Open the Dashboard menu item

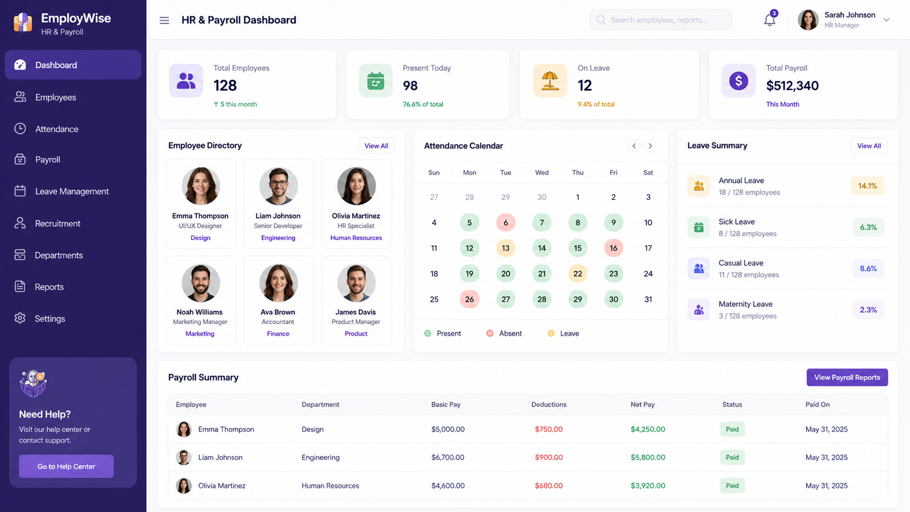[73, 65]
